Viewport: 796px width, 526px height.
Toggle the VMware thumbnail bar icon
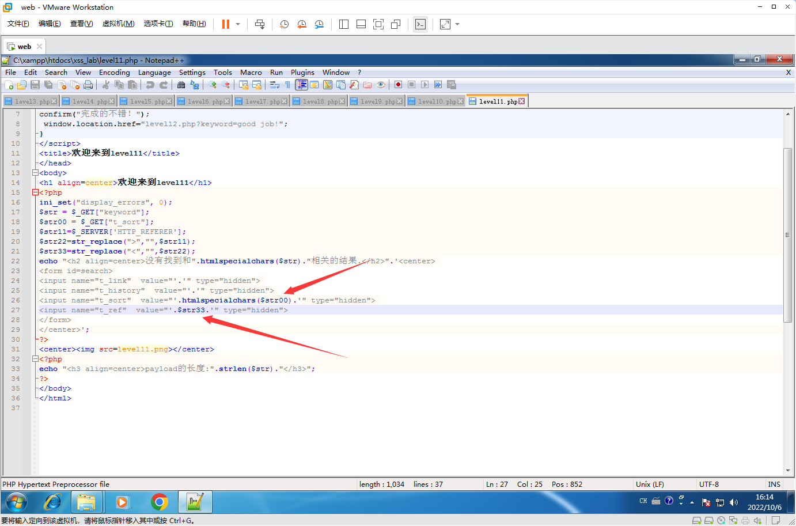click(361, 24)
